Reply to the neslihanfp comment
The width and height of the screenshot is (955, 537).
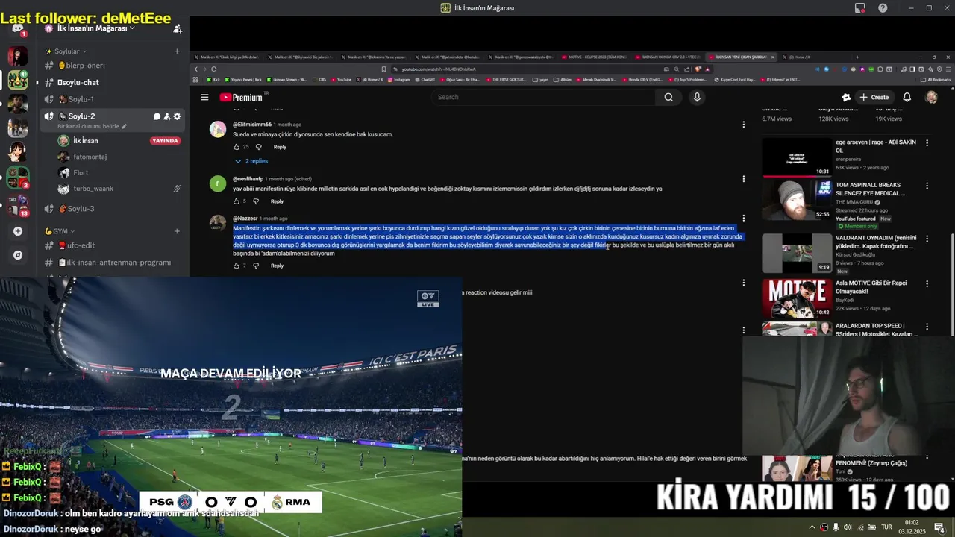pyautogui.click(x=277, y=201)
